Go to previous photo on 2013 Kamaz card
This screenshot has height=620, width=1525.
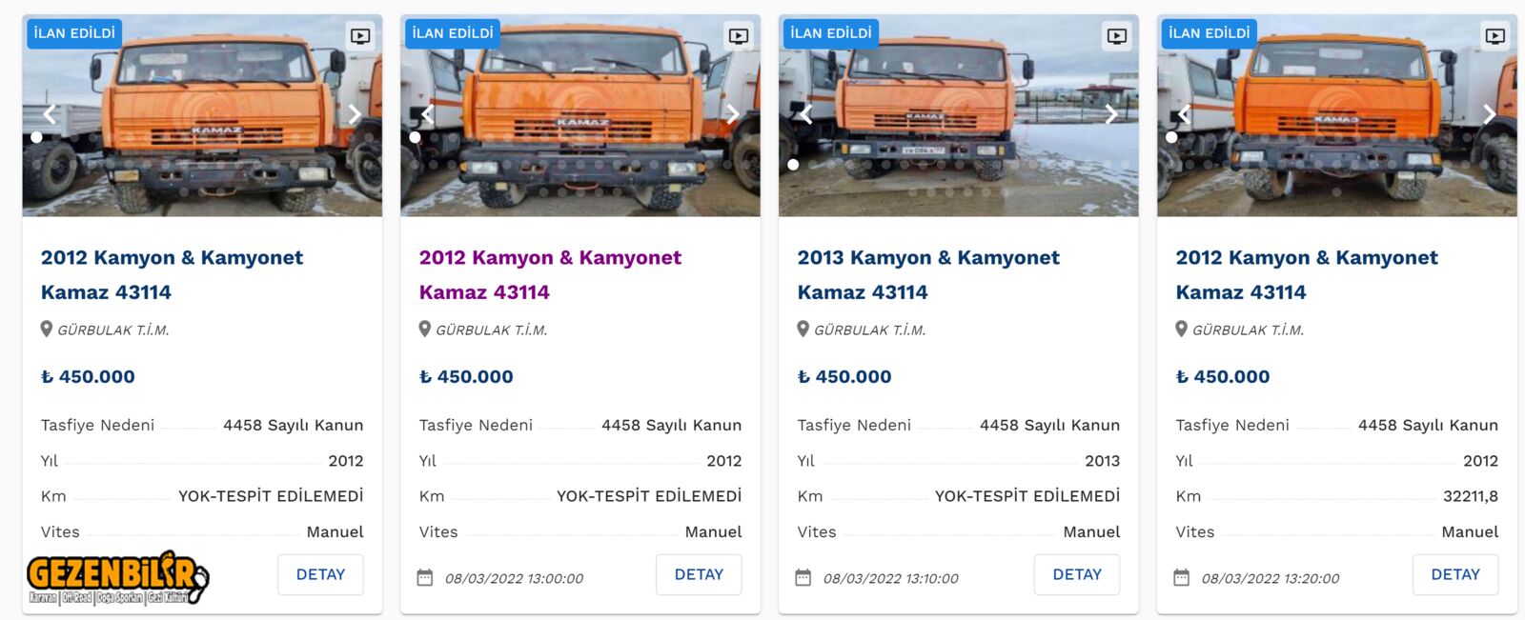click(806, 114)
